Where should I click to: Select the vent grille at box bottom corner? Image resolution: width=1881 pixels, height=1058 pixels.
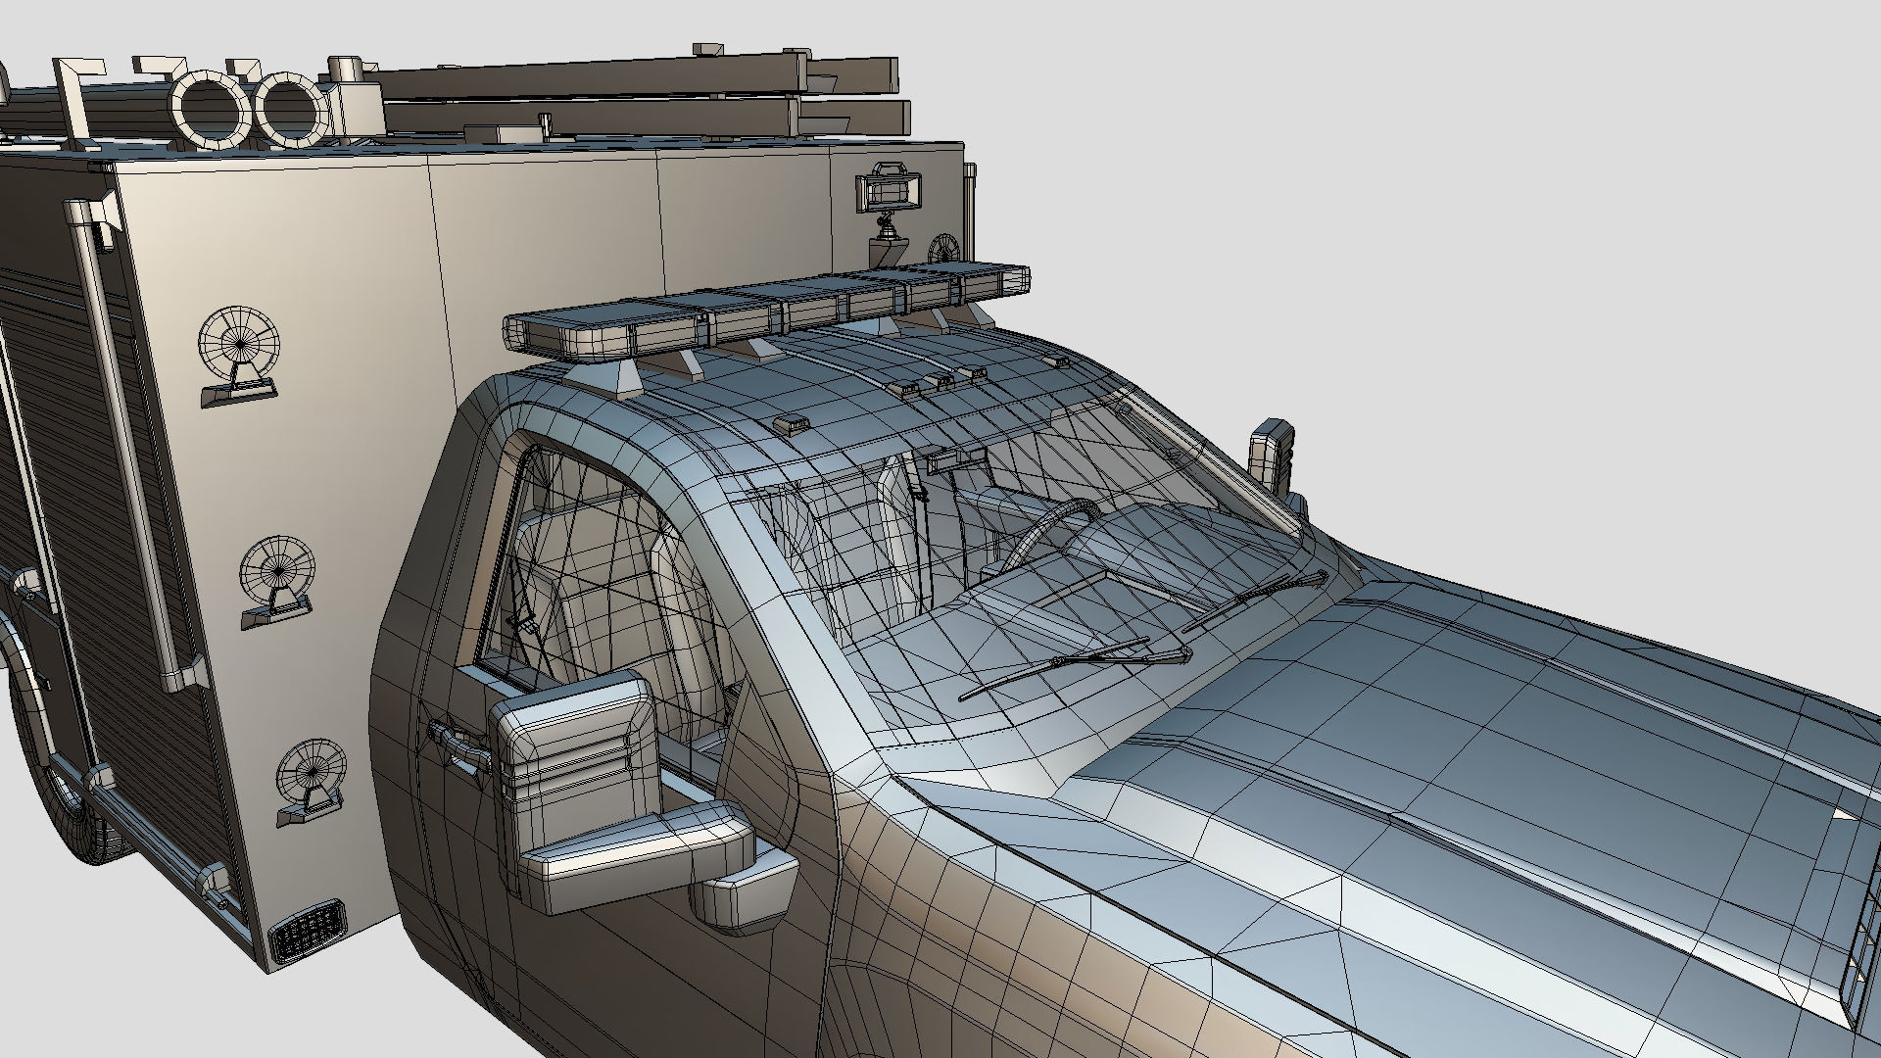(307, 930)
